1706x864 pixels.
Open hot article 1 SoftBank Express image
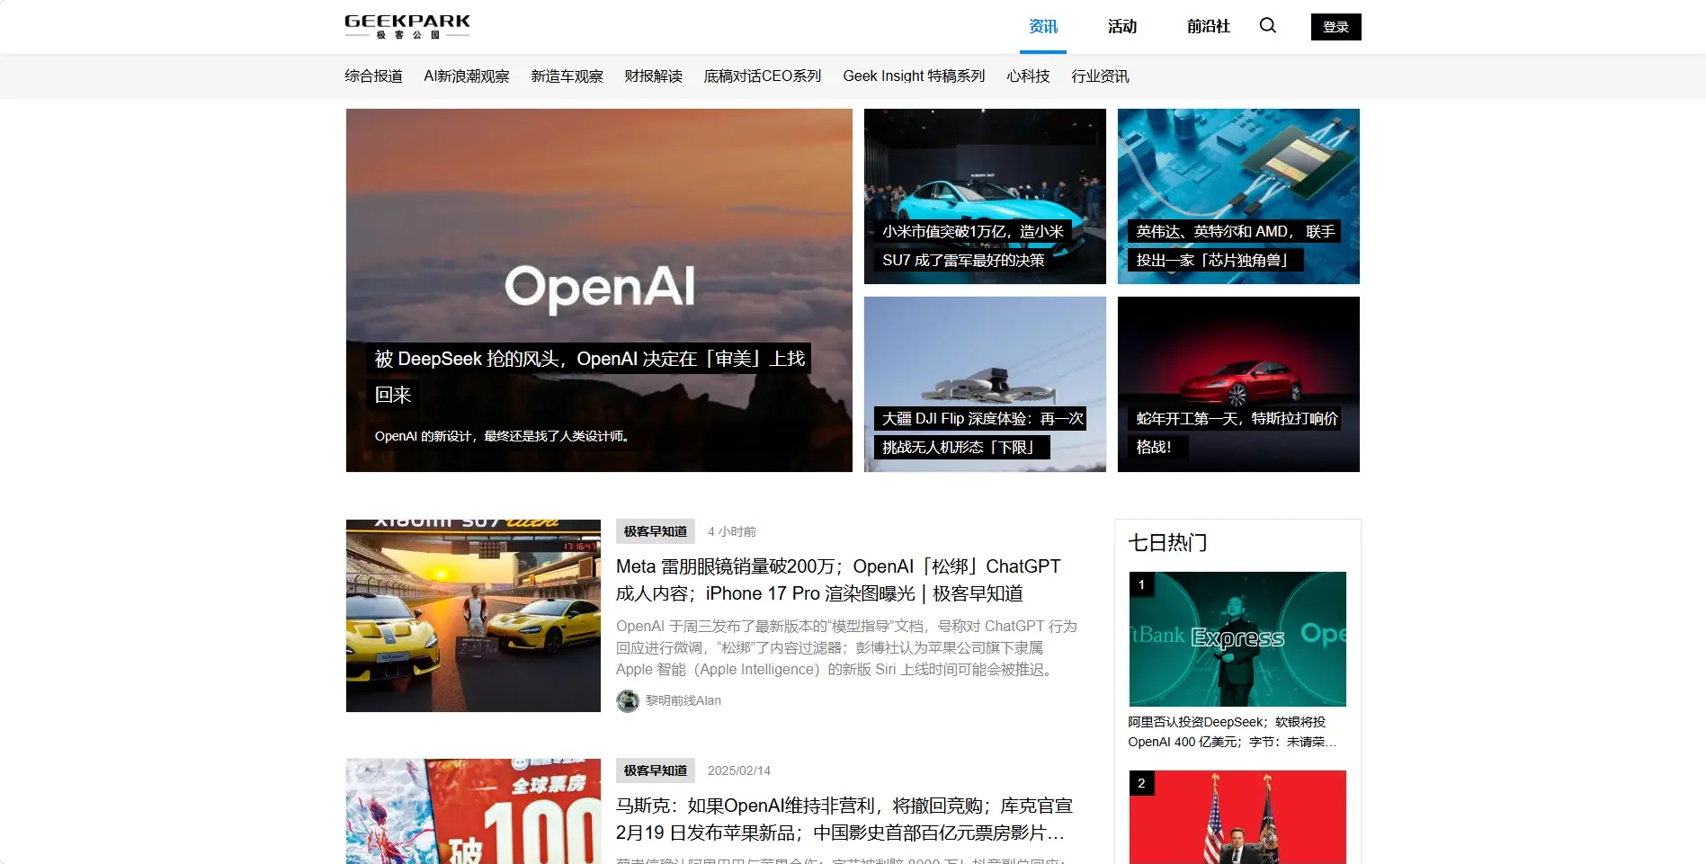[x=1237, y=639]
